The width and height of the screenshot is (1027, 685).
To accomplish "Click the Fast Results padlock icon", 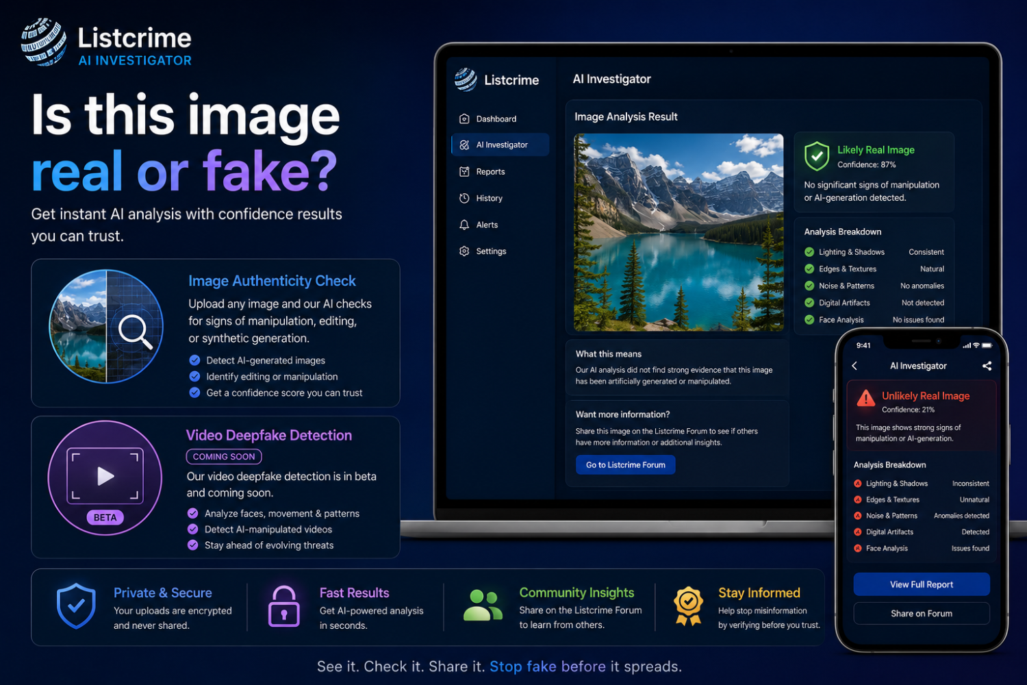I will coord(284,606).
